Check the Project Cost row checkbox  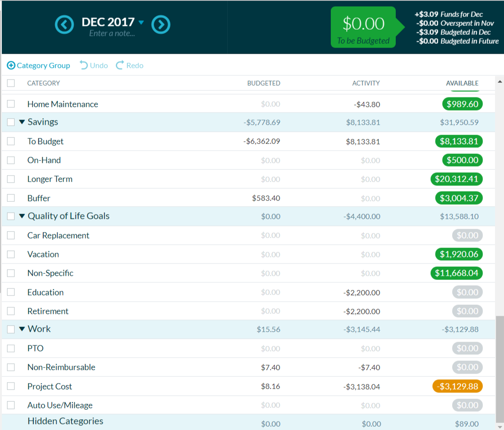point(11,386)
